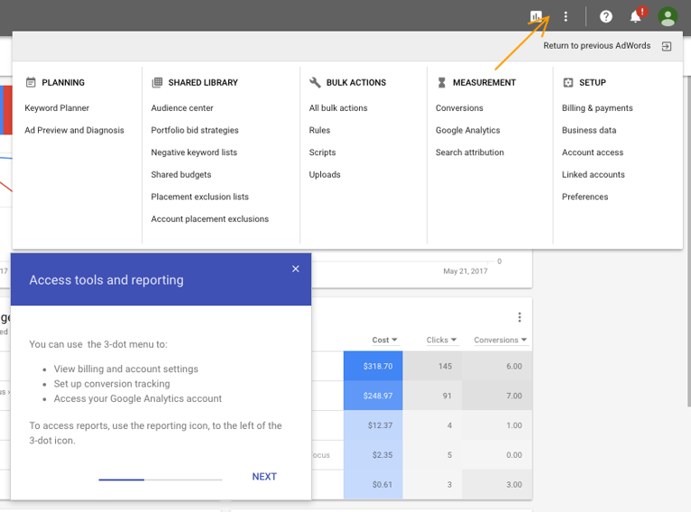Image resolution: width=691 pixels, height=512 pixels.
Task: Open Scripts under Bulk Actions
Action: coord(322,152)
